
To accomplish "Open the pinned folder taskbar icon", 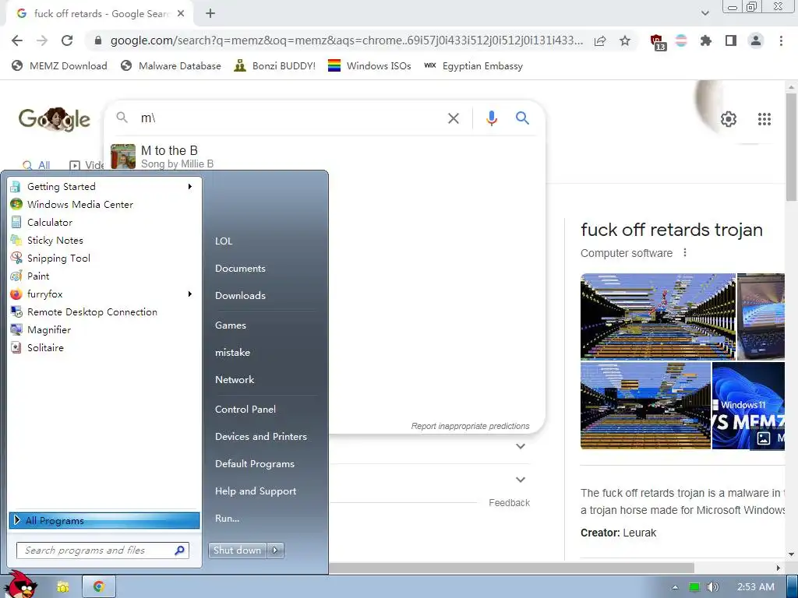I will pos(62,587).
